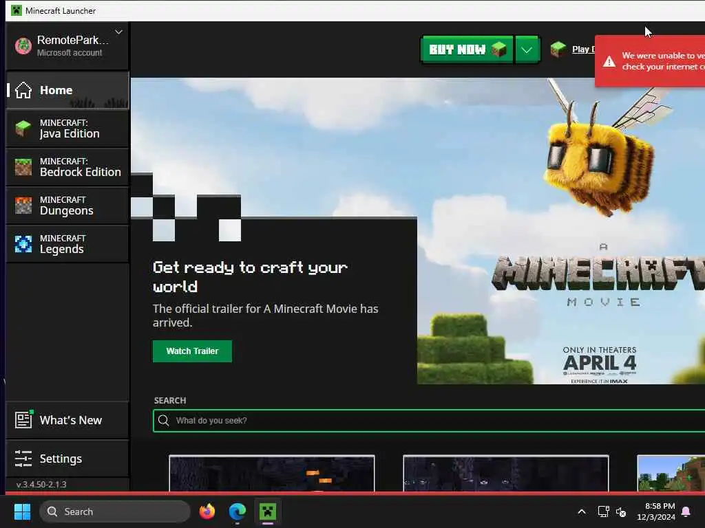The width and height of the screenshot is (705, 528).
Task: Click 'Get ready to craft your world' headline
Action: (x=250, y=277)
